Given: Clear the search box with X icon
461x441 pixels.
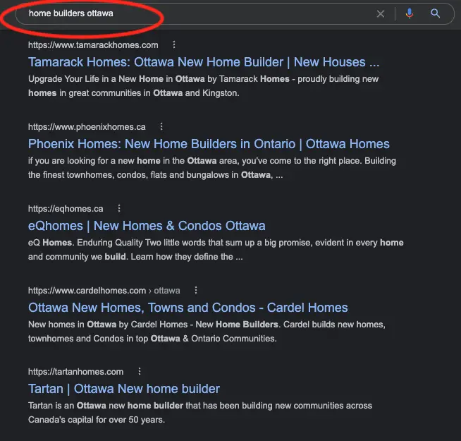Looking at the screenshot, I should click(381, 13).
